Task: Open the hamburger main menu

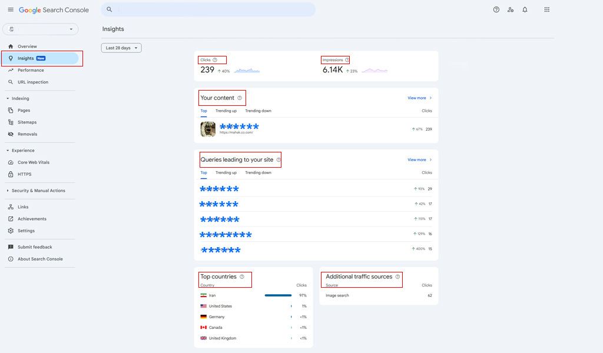Action: point(11,10)
